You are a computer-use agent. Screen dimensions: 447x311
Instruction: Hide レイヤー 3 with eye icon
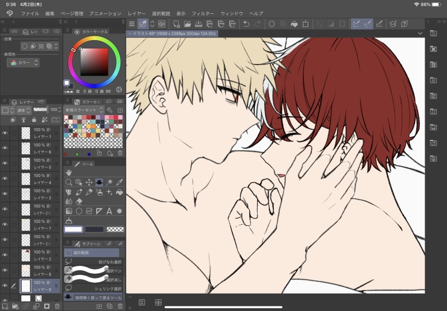click(x=5, y=194)
